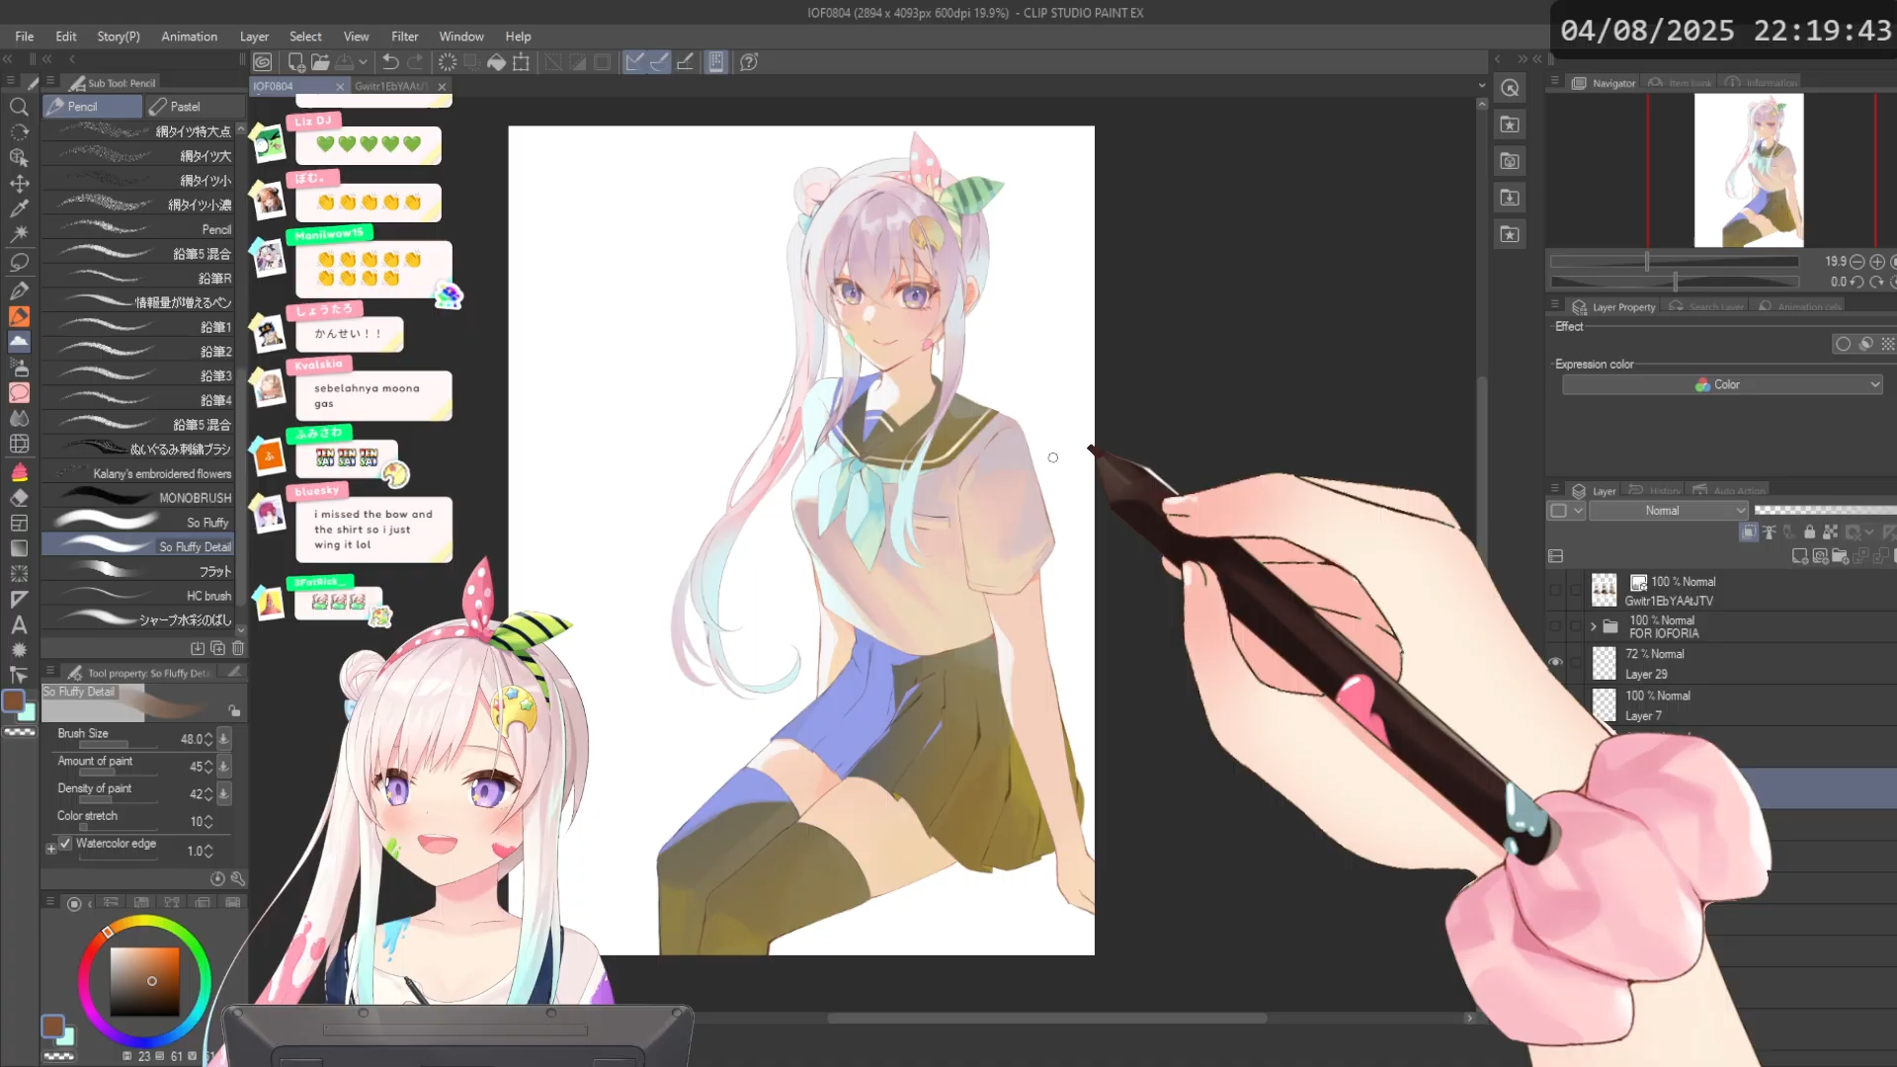Screen dimensions: 1897x1067
Task: Show the Gwitr1EbYAAtJTV layer
Action: click(1555, 590)
